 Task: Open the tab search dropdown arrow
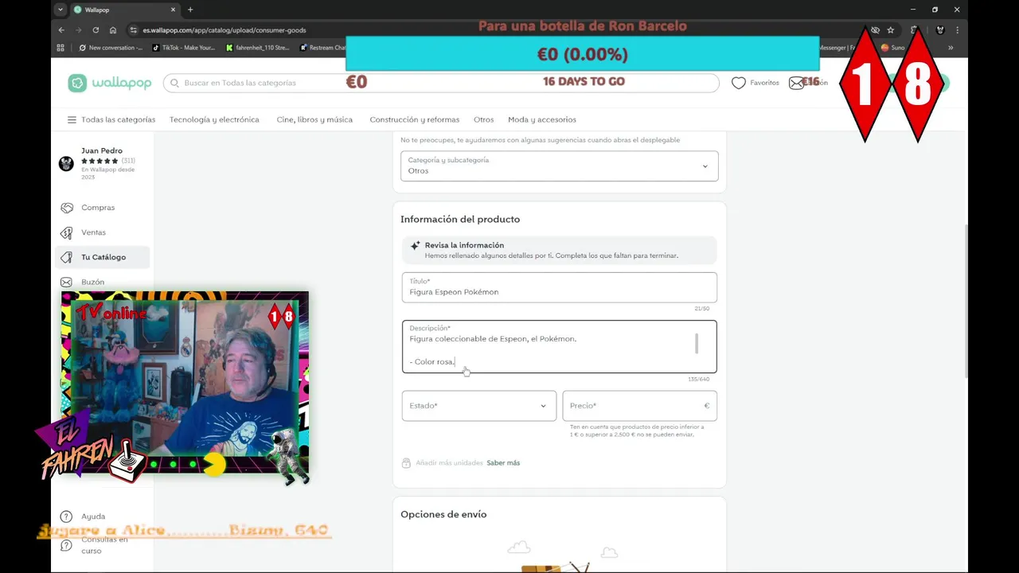(x=61, y=10)
